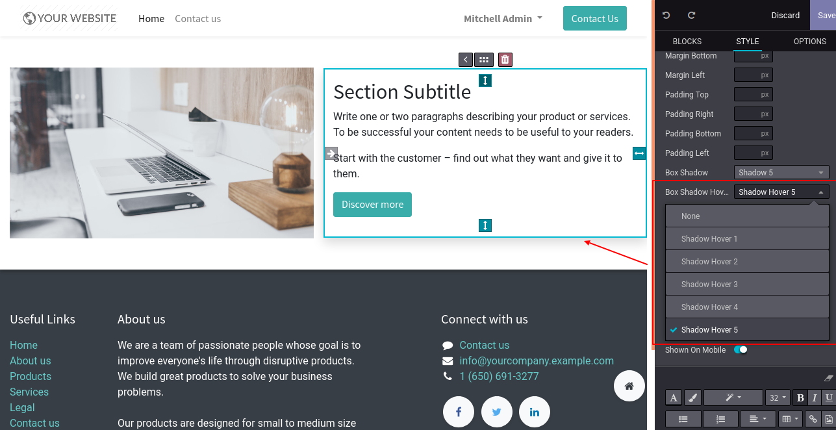
Task: Click the Padding Top input field
Action: [x=753, y=95]
